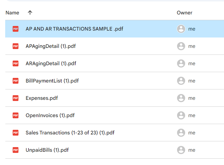Click the PDF icon for Sales Transactions file
Viewport: 224px width, 165px height.
coord(16,133)
